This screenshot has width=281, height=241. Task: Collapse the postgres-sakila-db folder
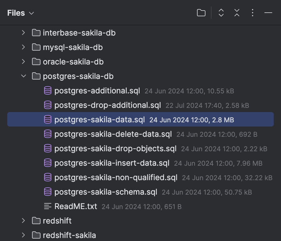tap(23, 76)
